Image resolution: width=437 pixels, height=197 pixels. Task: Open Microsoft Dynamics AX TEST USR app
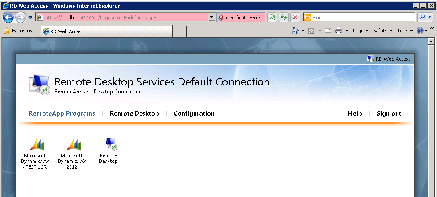(35, 152)
